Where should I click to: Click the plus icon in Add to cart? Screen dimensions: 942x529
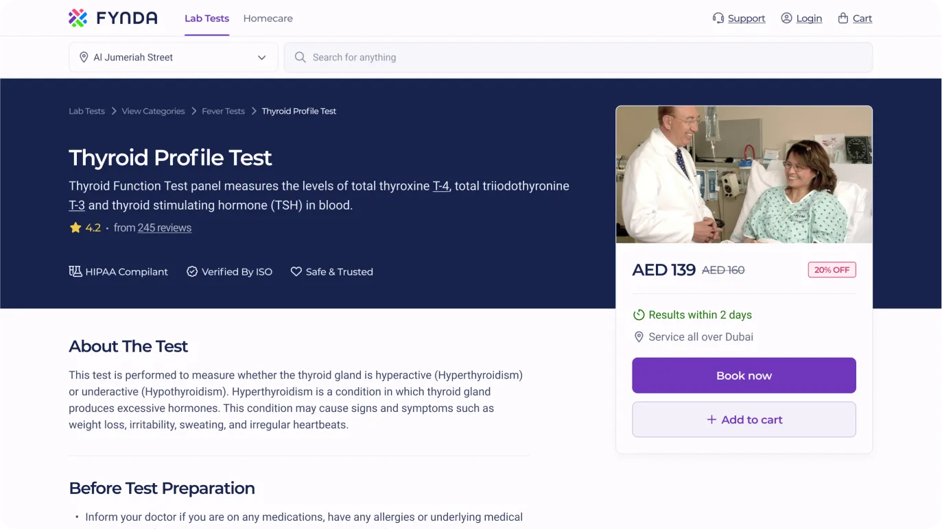coord(711,419)
